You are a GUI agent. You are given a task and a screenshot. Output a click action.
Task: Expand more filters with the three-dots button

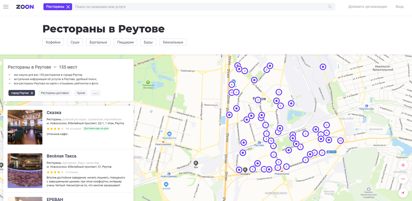[95, 93]
